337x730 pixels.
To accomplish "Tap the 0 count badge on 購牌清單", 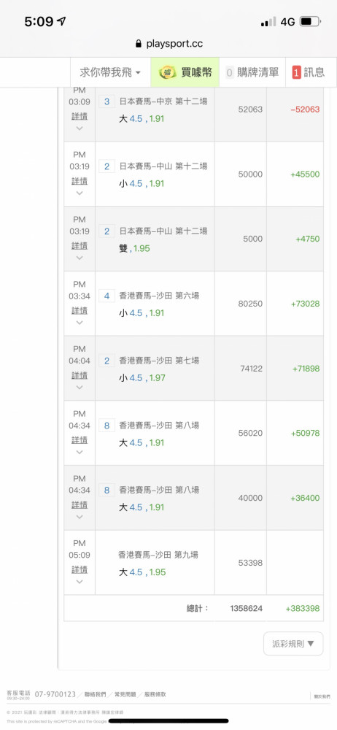I will coord(229,72).
